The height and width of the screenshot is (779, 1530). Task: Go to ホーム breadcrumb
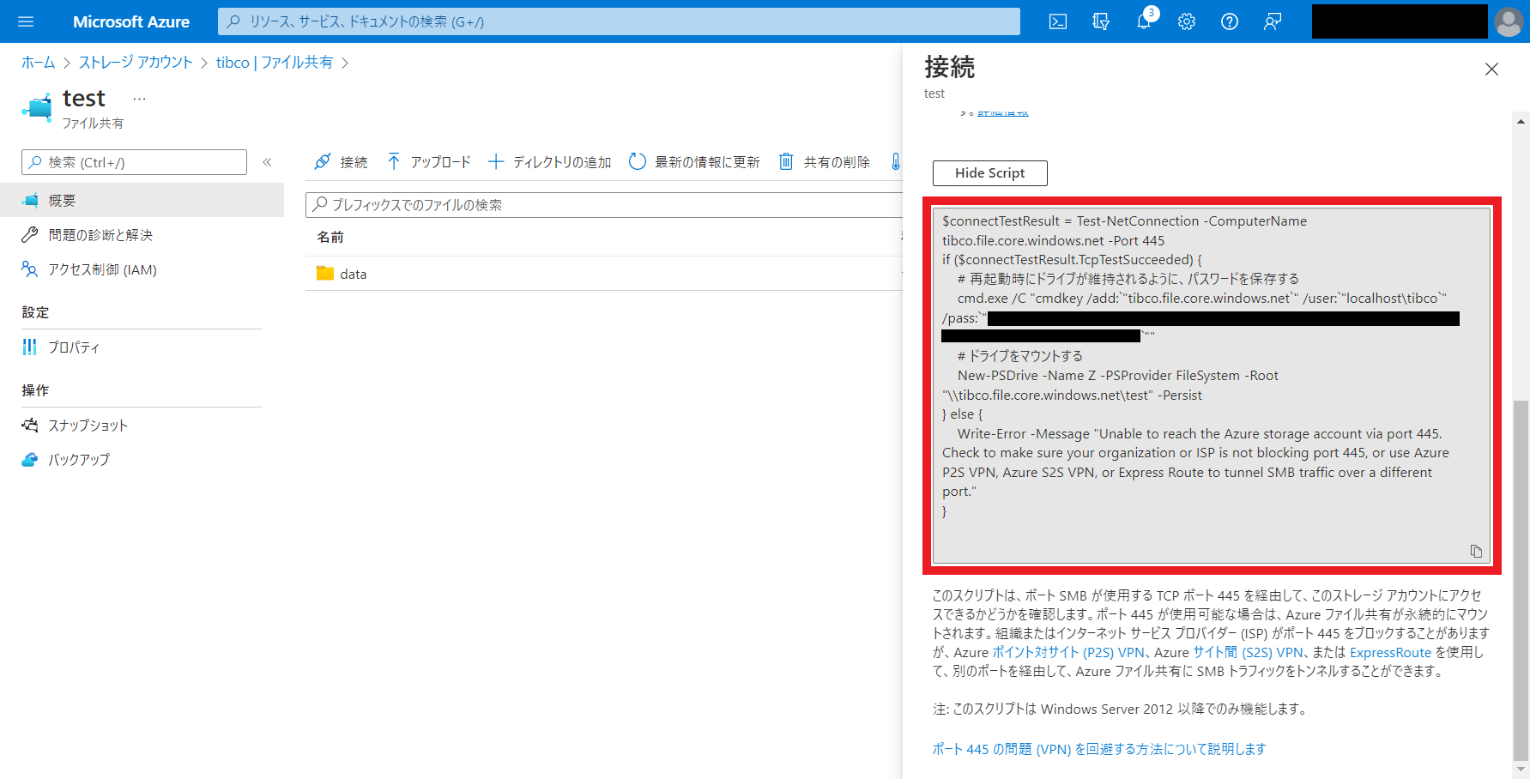(x=38, y=63)
